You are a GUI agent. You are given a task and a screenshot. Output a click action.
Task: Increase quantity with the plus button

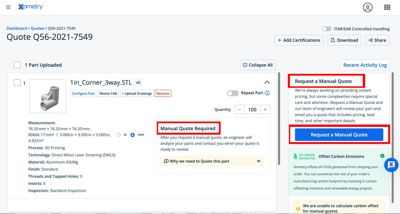pyautogui.click(x=265, y=109)
